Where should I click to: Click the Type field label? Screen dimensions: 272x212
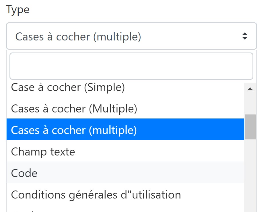pyautogui.click(x=18, y=10)
